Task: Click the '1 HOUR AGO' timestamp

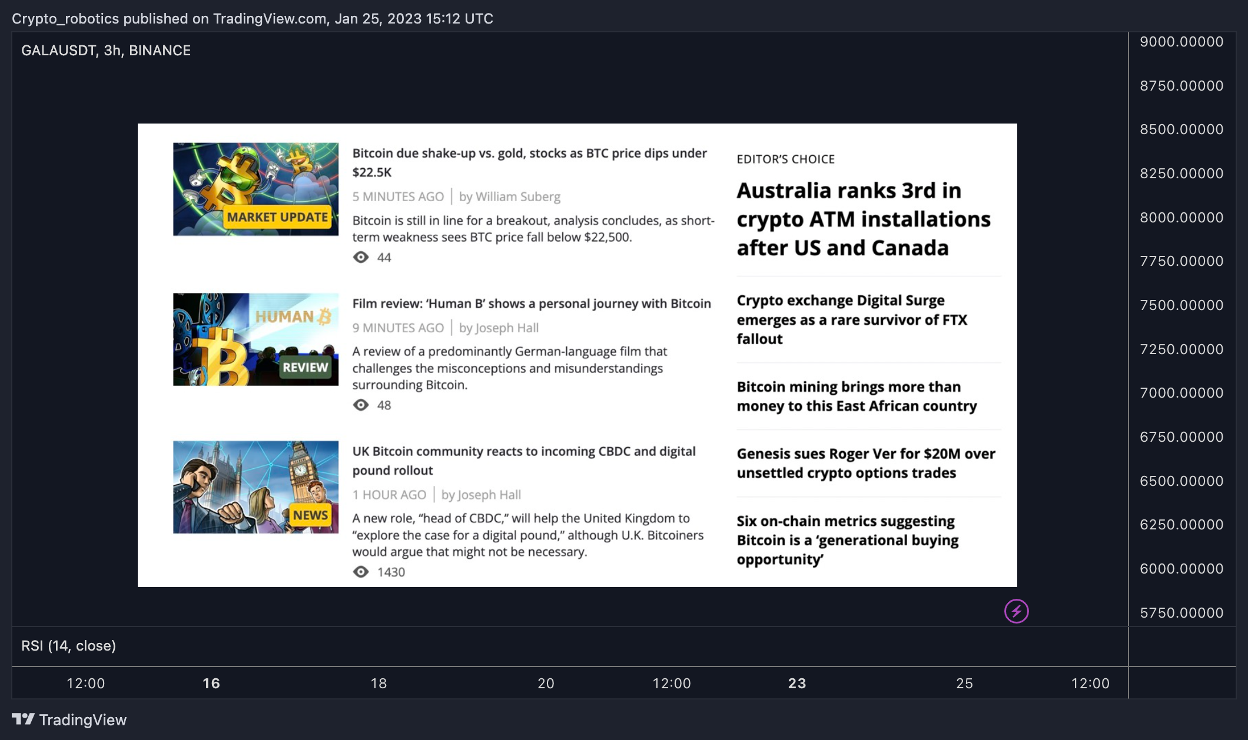Action: [389, 495]
